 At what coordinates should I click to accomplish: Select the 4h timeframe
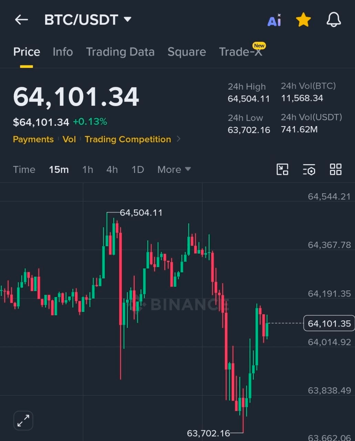[x=112, y=170]
